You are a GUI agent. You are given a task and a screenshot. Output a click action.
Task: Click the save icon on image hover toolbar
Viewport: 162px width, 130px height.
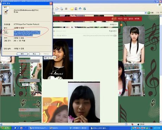click(x=45, y=57)
